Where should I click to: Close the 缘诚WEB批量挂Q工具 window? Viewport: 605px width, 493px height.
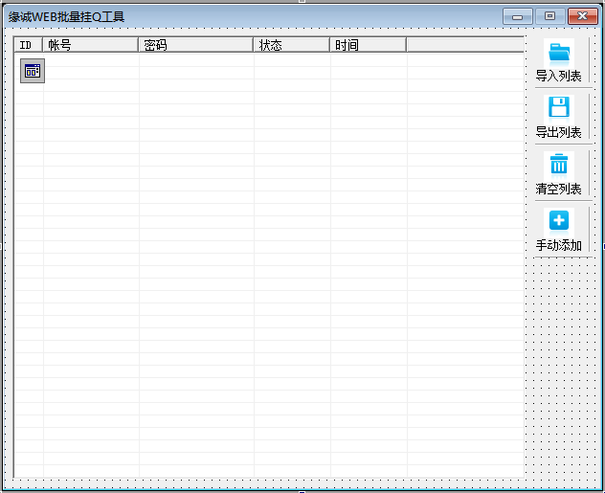click(580, 16)
